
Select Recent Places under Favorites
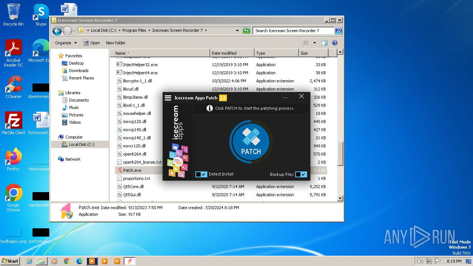81,78
